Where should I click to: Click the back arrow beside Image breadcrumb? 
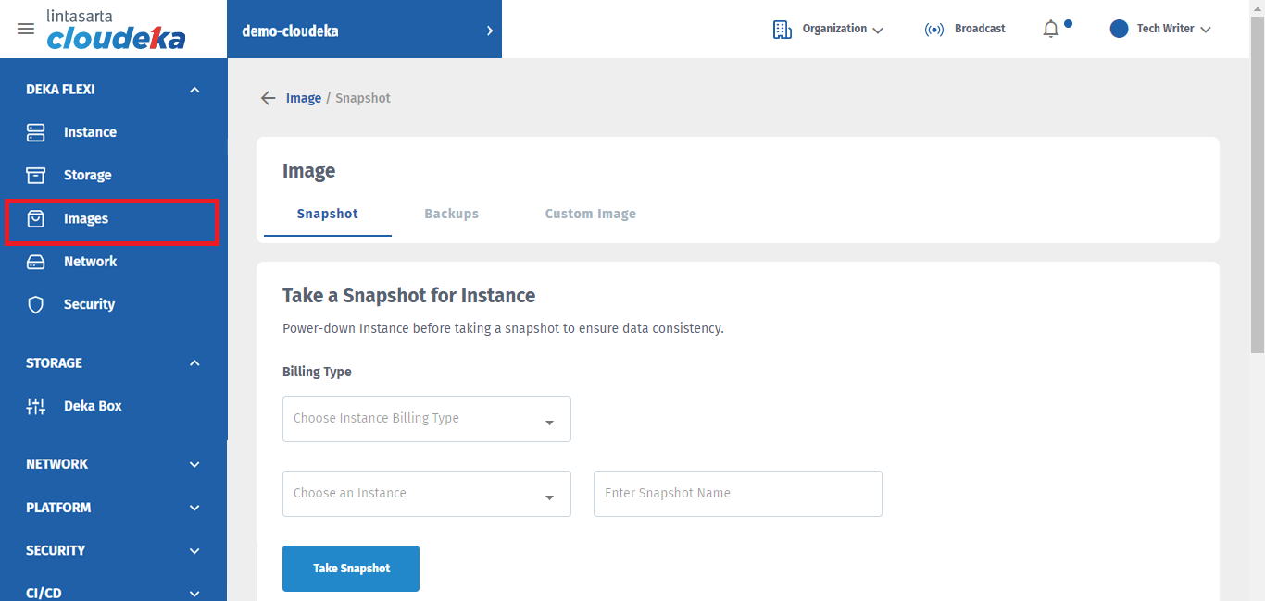coord(268,98)
